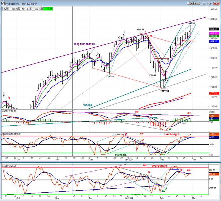
Task: Click the 'long-term channel' annotation
Action: (85, 44)
